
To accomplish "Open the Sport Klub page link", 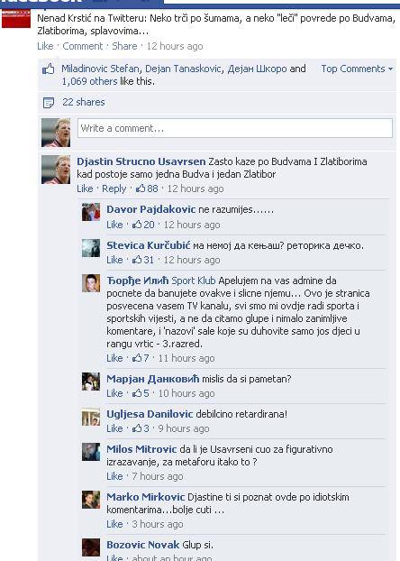I will (194, 280).
